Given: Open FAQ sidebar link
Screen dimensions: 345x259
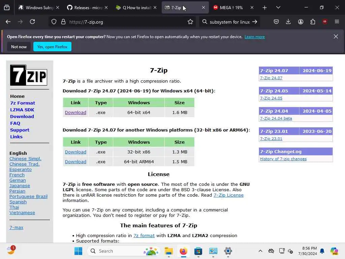Looking at the screenshot, I should pyautogui.click(x=15, y=123).
